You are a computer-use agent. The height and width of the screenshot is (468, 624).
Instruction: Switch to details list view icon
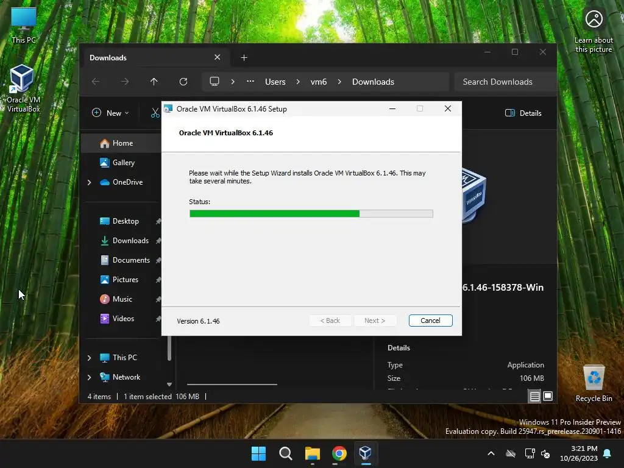[534, 396]
